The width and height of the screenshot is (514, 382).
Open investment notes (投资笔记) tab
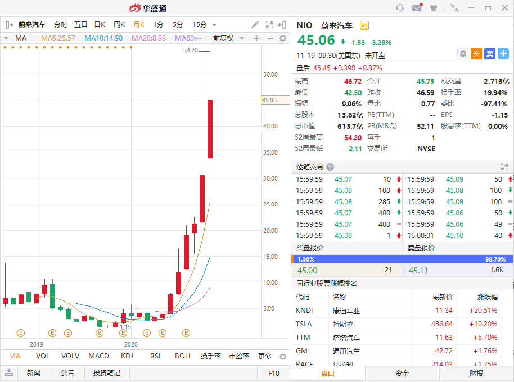[x=106, y=373]
